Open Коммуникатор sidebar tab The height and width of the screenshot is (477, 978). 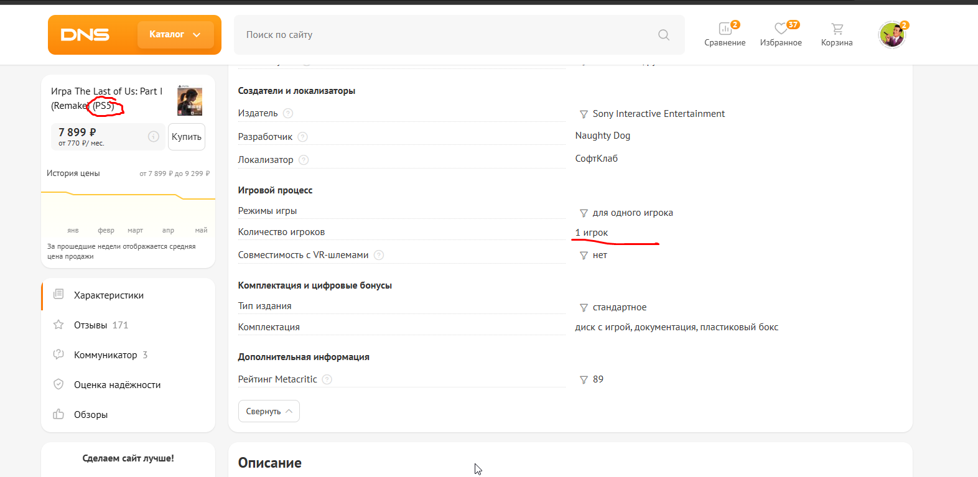pos(128,355)
